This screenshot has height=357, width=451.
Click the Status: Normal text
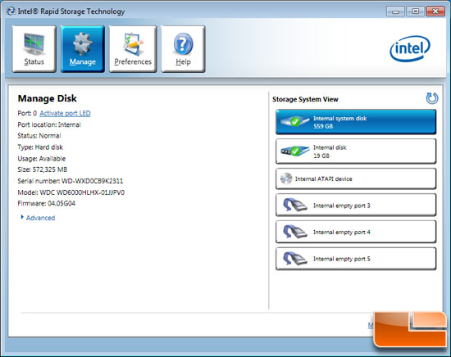coord(39,136)
